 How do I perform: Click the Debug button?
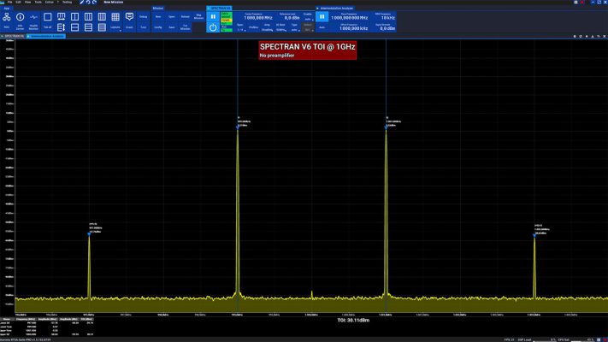click(144, 17)
